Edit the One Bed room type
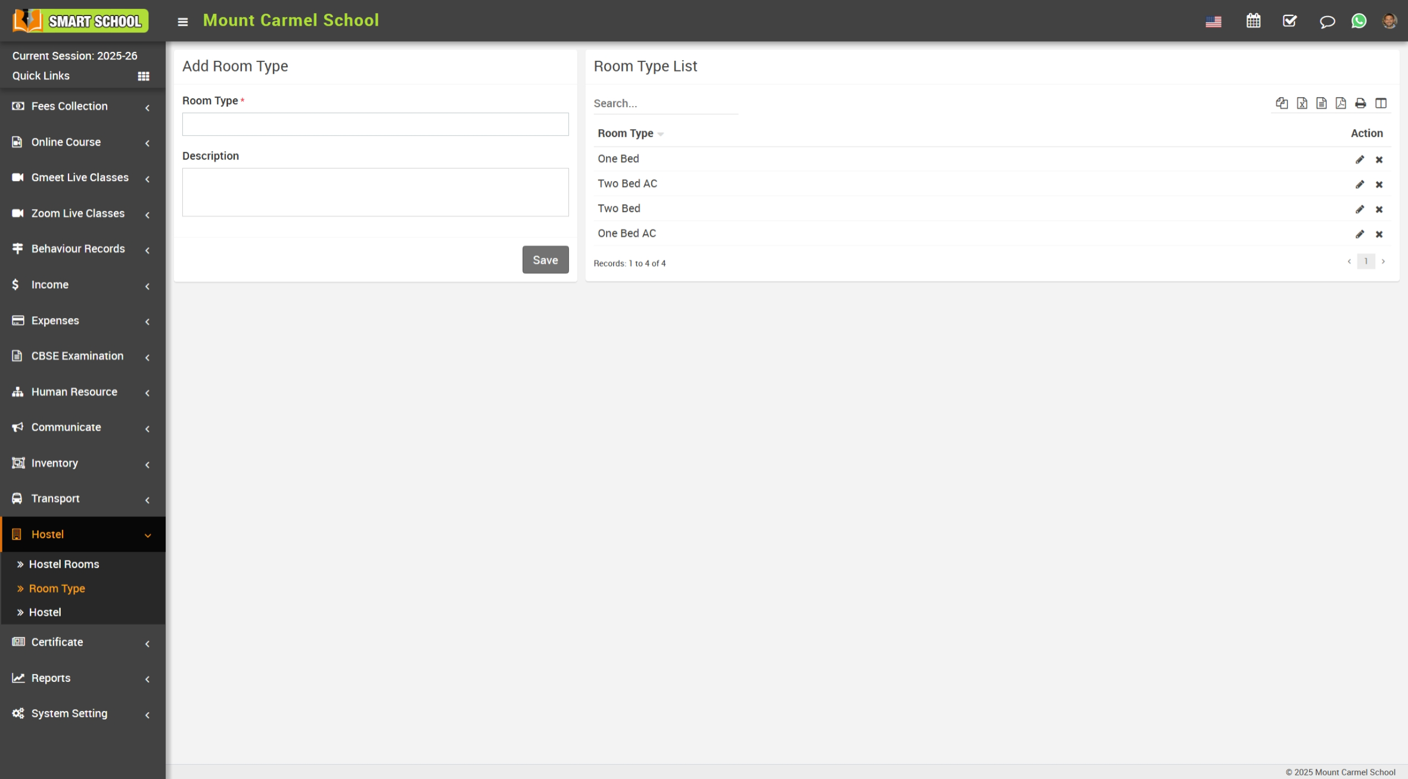The image size is (1408, 779). coord(1360,160)
